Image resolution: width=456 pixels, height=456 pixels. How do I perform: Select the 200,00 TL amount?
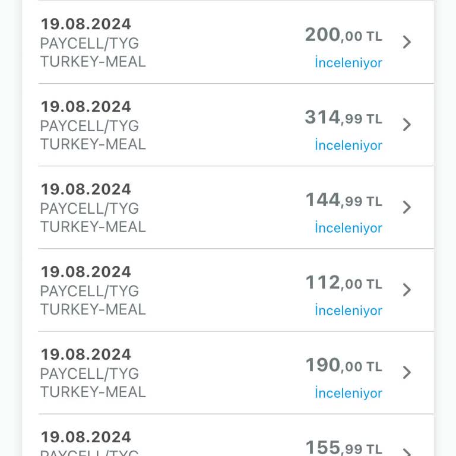(343, 36)
